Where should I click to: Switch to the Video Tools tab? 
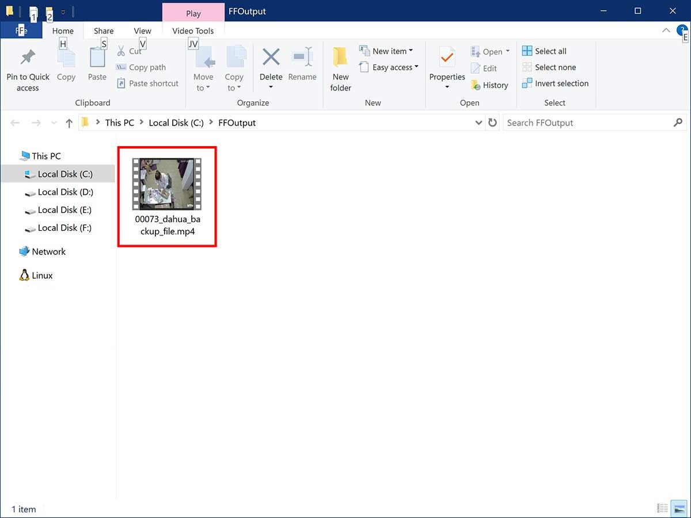(193, 31)
